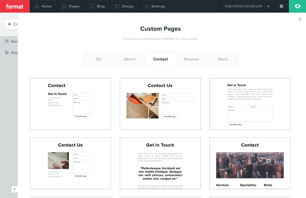
Task: Open the Blog section
Action: click(97, 6)
